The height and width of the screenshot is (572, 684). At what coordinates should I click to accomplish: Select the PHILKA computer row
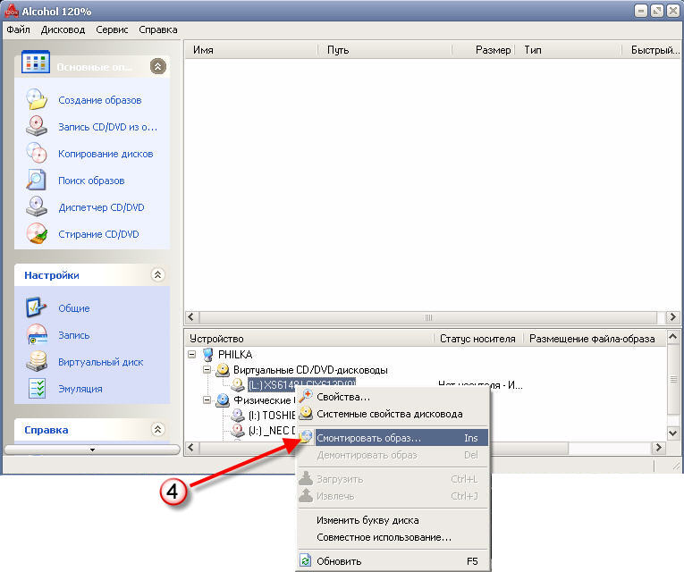pos(235,354)
